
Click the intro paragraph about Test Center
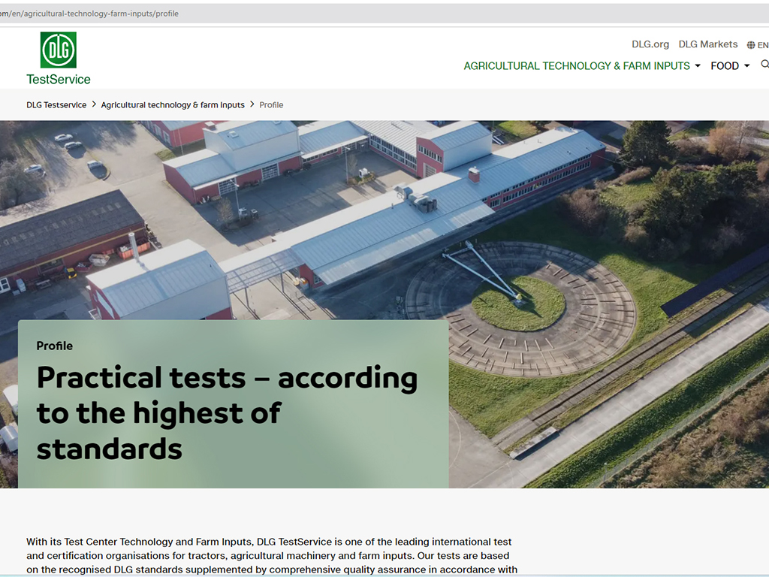pos(270,556)
